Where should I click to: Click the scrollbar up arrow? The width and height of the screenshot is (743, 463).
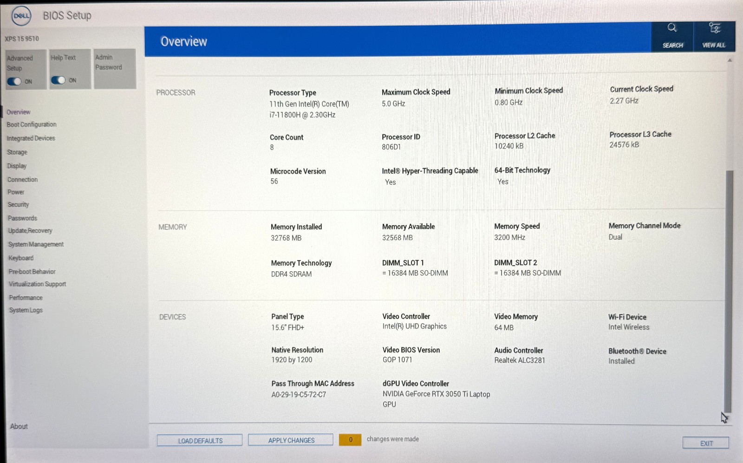730,60
